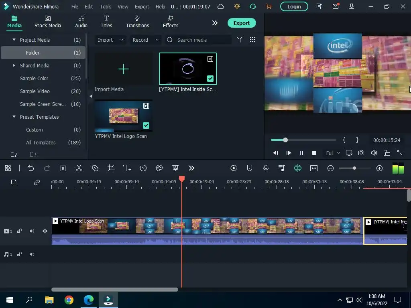The height and width of the screenshot is (308, 411).
Task: Add a marker with the shield icon
Action: pos(250,168)
